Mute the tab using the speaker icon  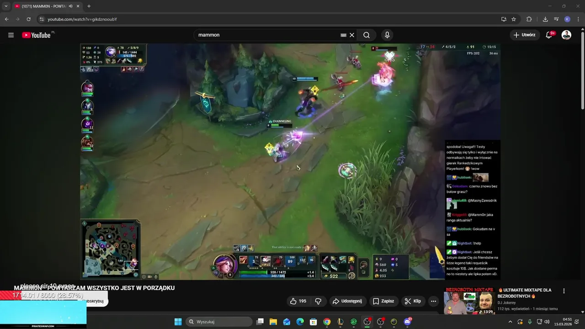70,6
